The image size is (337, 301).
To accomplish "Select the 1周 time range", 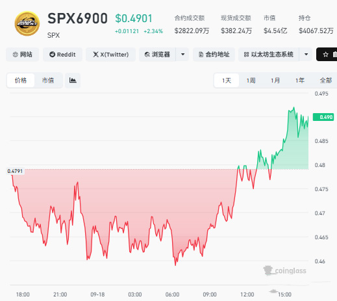I will coord(251,81).
